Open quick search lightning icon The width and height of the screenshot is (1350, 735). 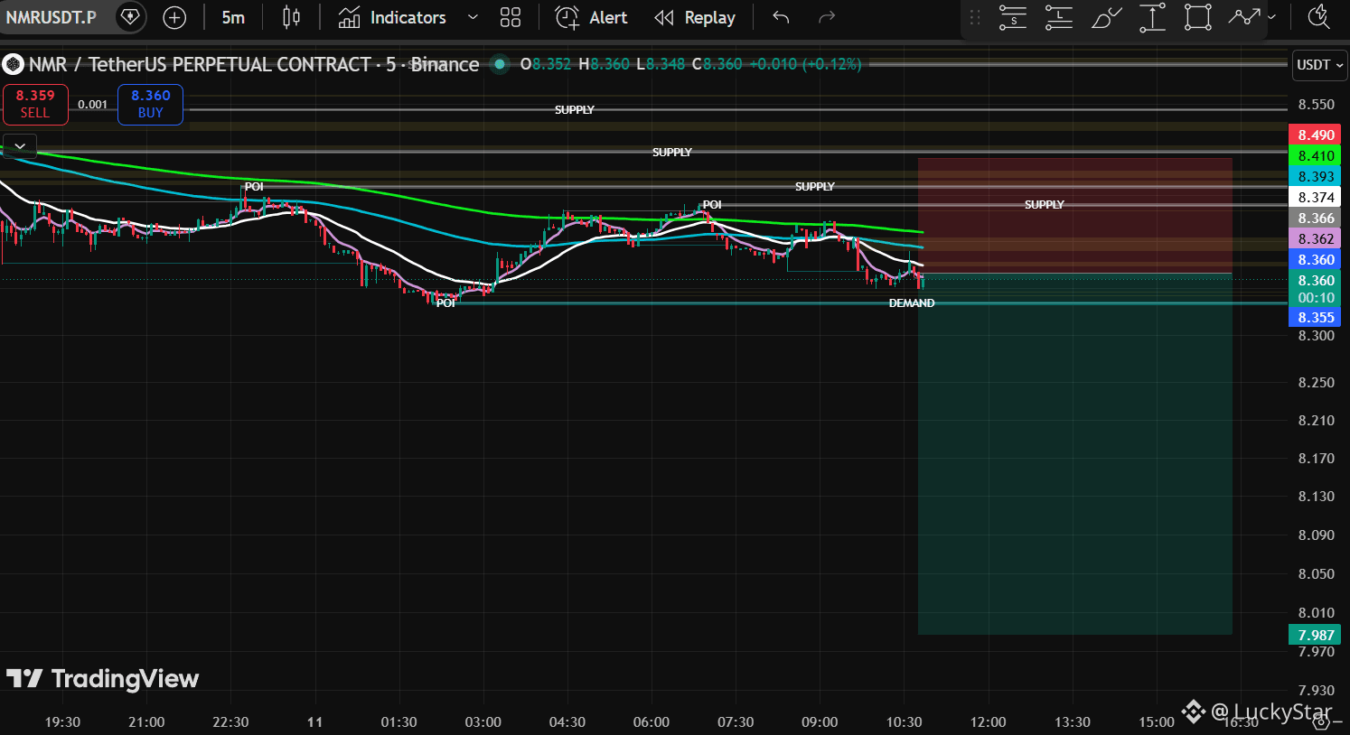coord(1319,17)
